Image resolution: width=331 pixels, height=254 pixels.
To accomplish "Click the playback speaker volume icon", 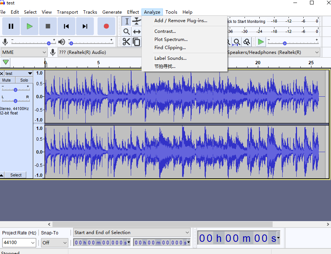I will coord(62,42).
